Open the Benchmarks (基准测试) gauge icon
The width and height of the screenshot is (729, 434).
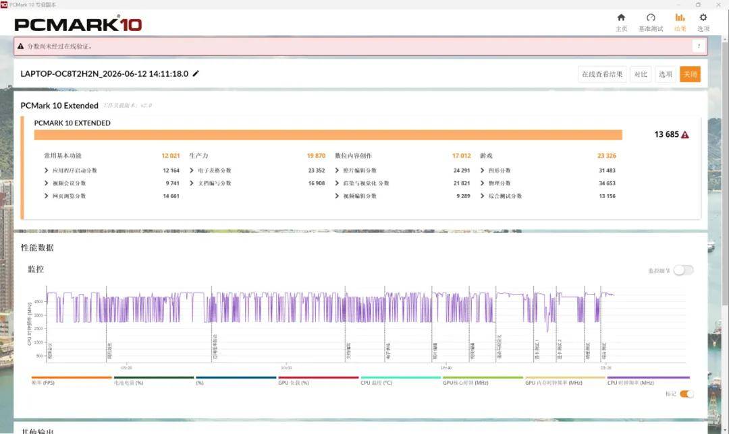click(651, 18)
